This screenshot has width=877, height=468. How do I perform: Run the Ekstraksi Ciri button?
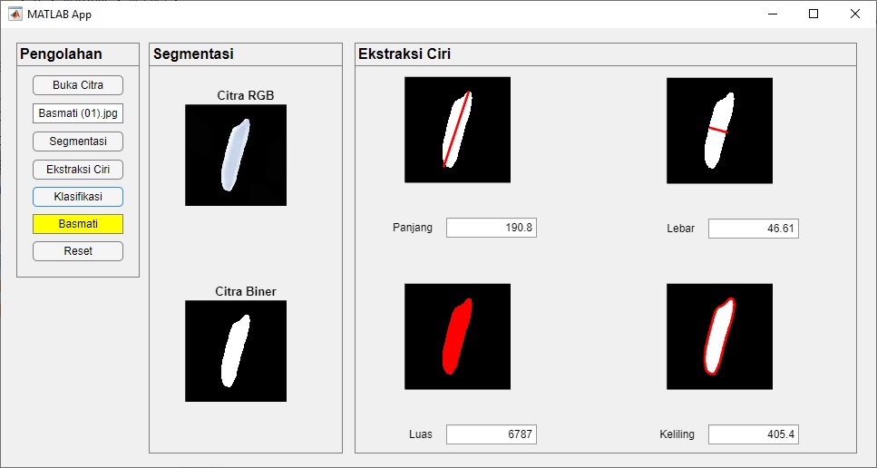[x=78, y=170]
